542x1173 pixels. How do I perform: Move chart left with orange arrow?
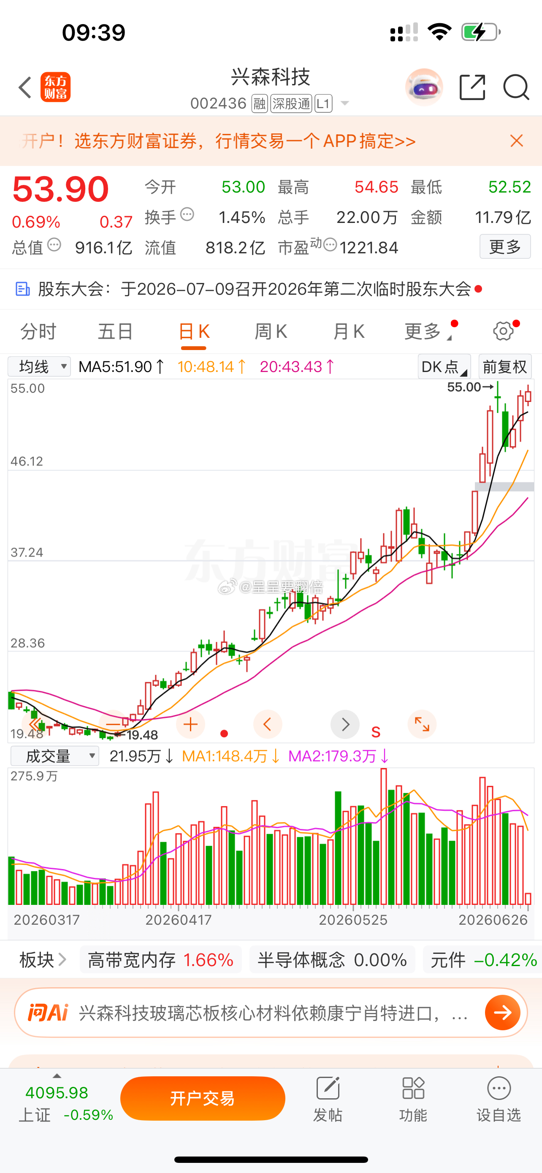[268, 724]
